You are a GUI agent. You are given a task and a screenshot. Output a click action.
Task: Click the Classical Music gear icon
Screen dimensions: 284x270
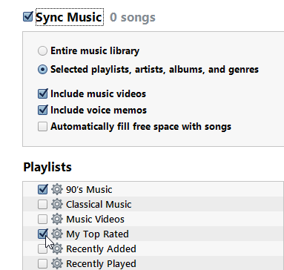point(57,205)
